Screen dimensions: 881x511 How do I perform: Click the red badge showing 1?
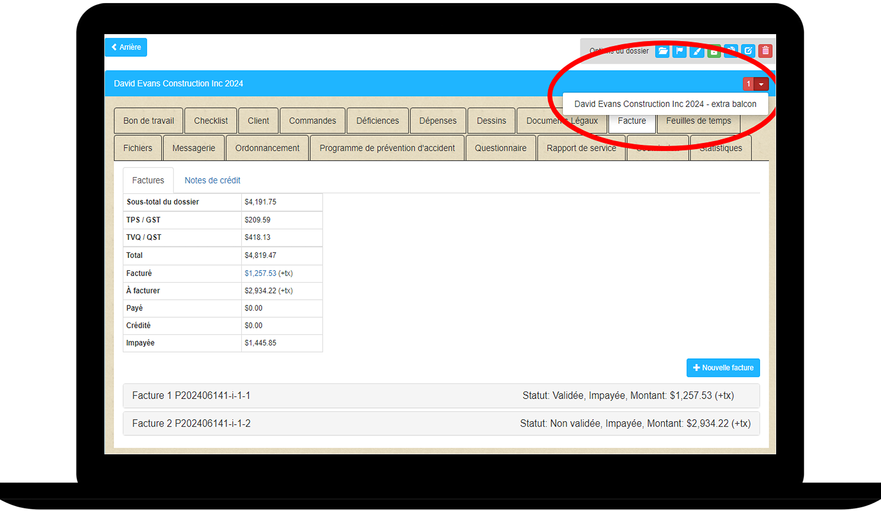tap(748, 84)
